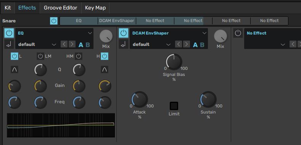Click the return arrow icon under EQ power
Screen dimensions: 301x145
pyautogui.click(x=9, y=44)
